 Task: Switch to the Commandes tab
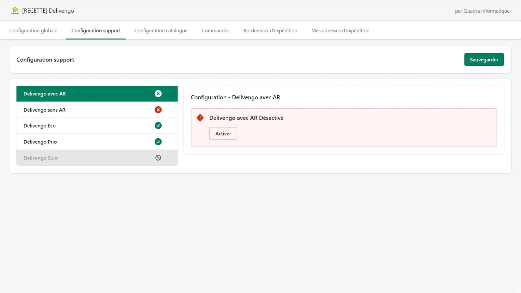coord(215,30)
